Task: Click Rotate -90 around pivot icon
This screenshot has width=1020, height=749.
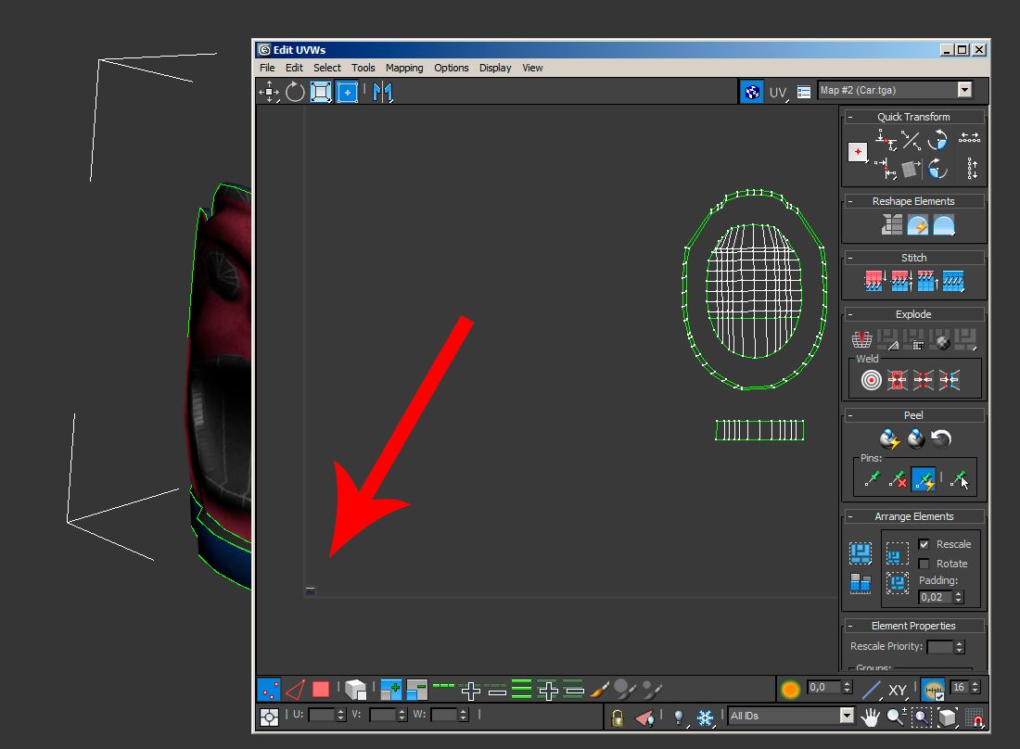Action: coord(937,169)
